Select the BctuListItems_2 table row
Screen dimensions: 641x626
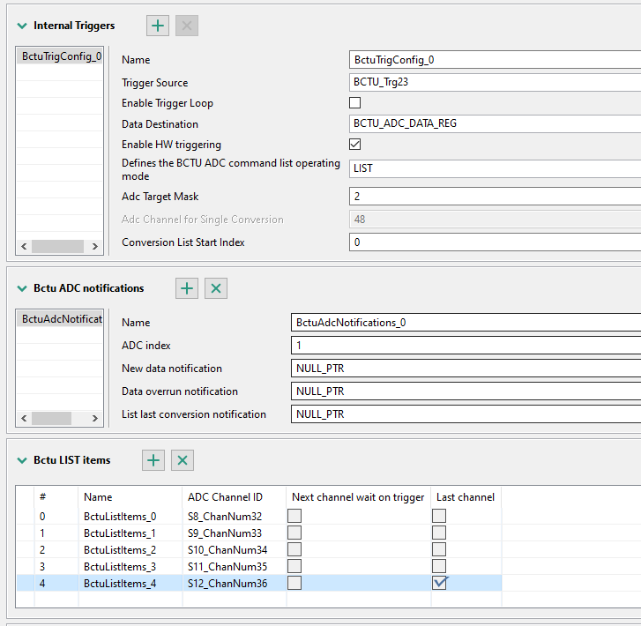click(120, 549)
